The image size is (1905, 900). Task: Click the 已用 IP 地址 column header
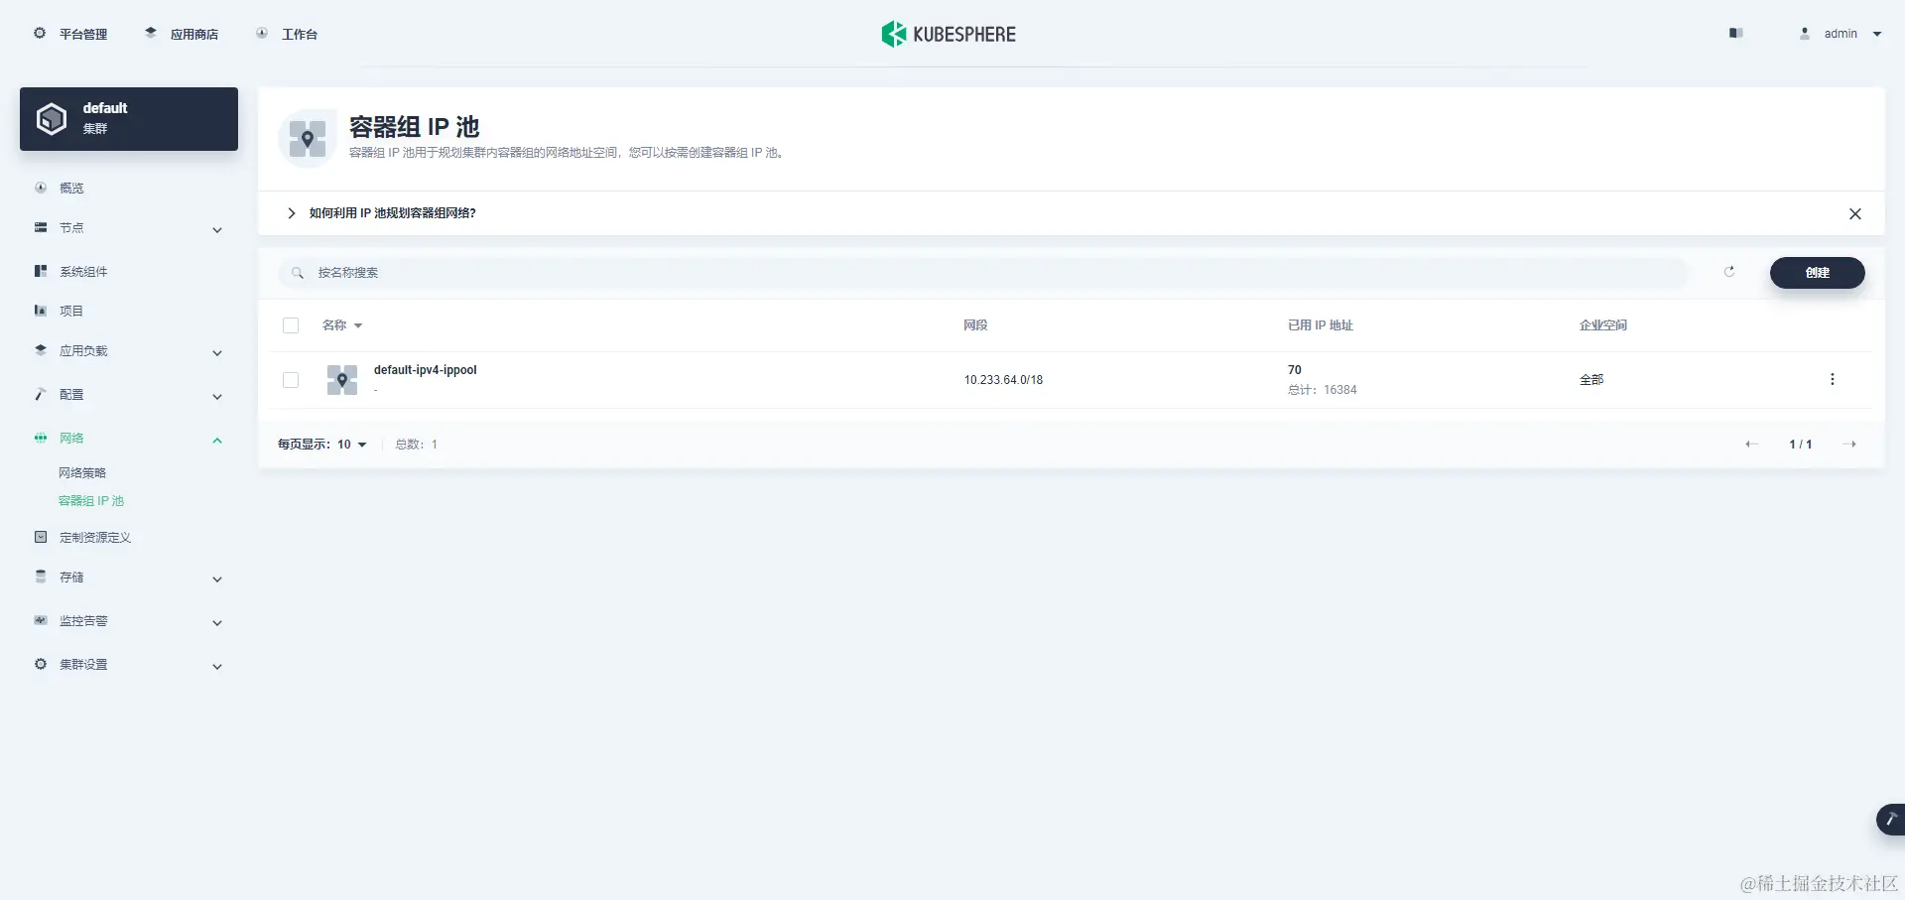[x=1321, y=325]
